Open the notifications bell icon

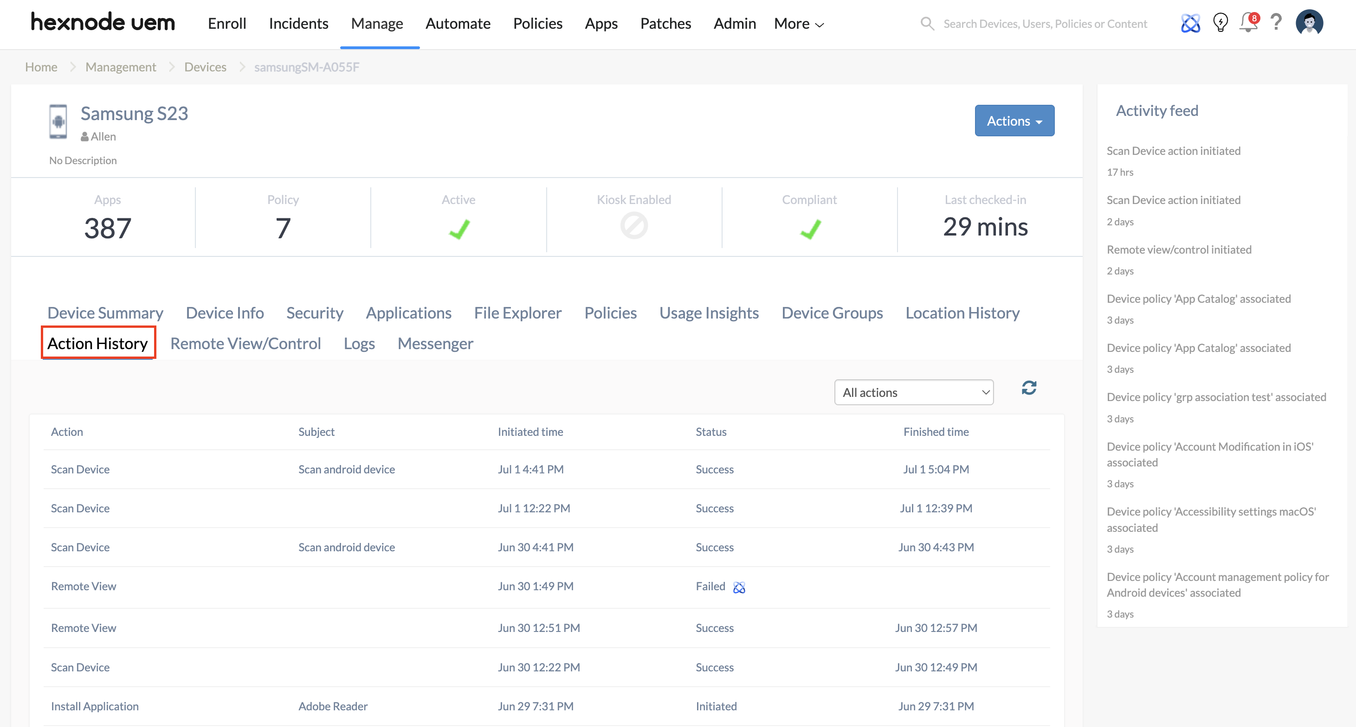1249,22
